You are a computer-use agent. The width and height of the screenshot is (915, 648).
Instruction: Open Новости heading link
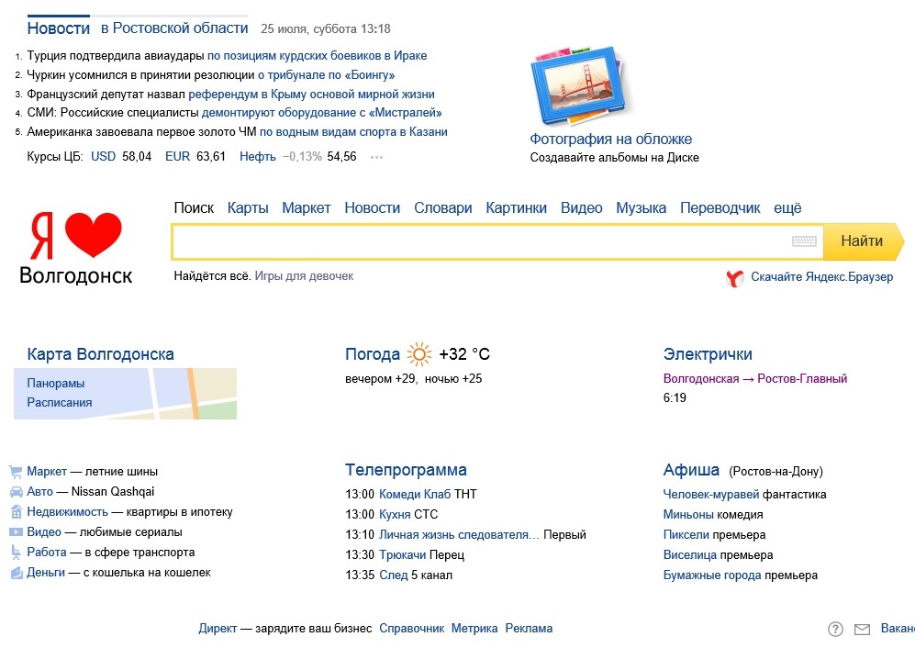(59, 28)
